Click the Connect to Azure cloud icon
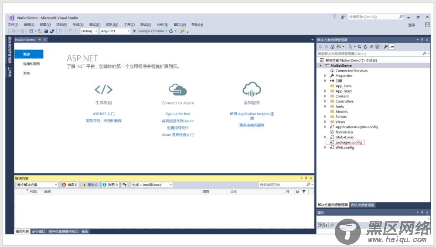Image resolution: width=436 pixels, height=247 pixels. coord(178,89)
